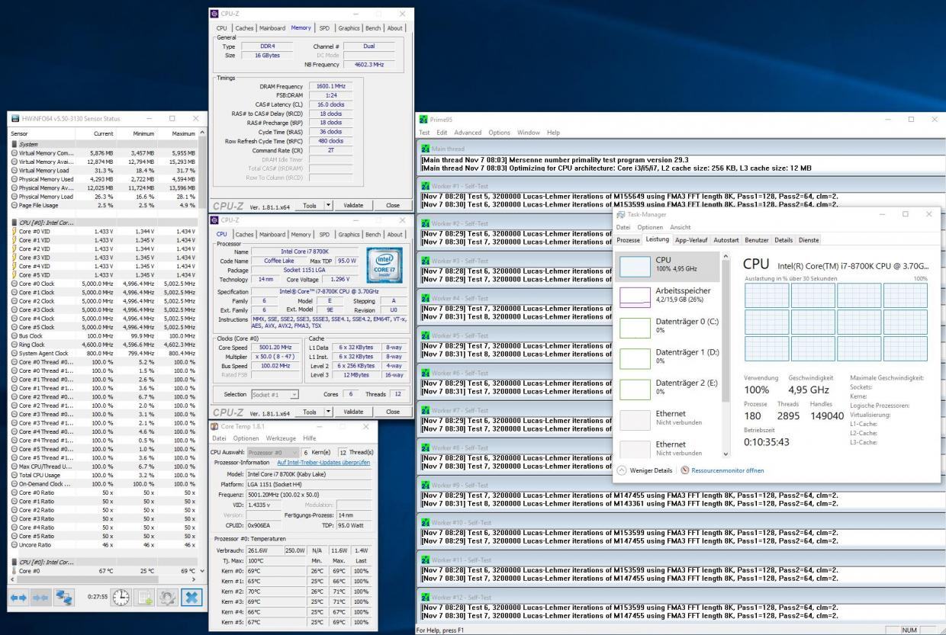
Task: Open Prime95 Advanced menu
Action: tap(468, 133)
